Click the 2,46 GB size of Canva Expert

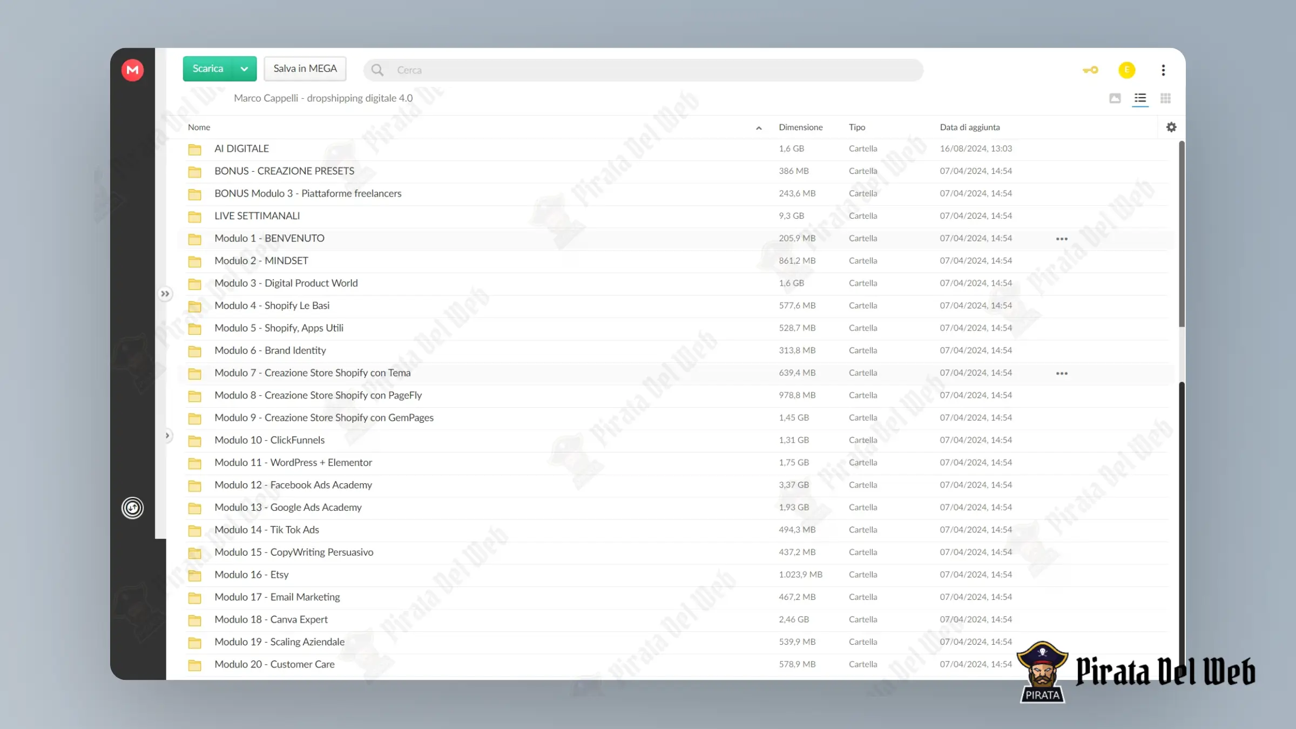pos(794,620)
